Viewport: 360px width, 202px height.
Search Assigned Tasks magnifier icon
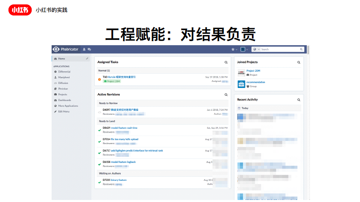[x=226, y=62]
